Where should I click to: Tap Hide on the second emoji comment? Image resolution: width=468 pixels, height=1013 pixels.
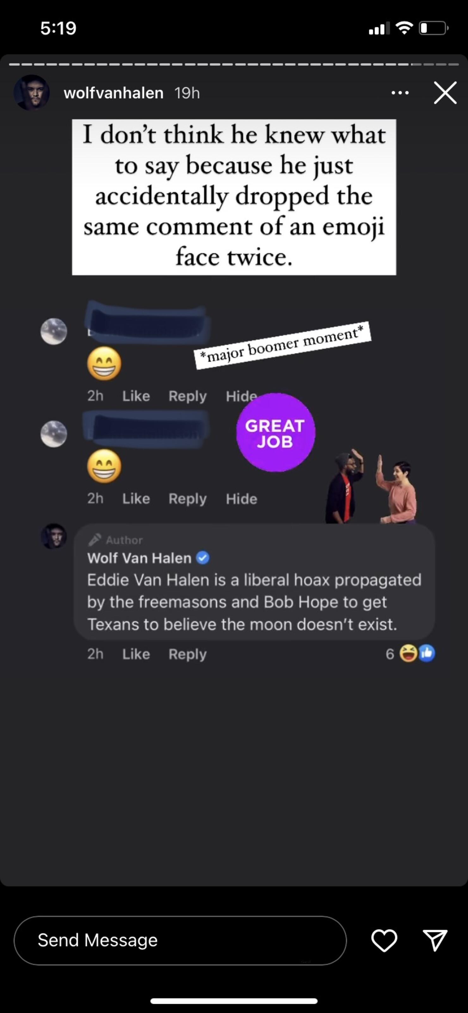click(242, 499)
